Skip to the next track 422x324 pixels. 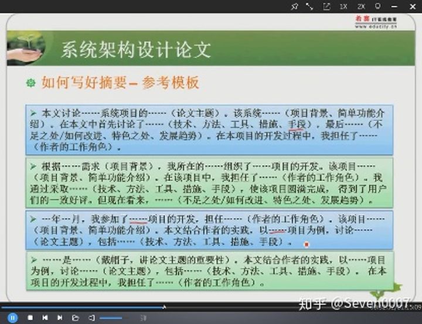(60, 318)
